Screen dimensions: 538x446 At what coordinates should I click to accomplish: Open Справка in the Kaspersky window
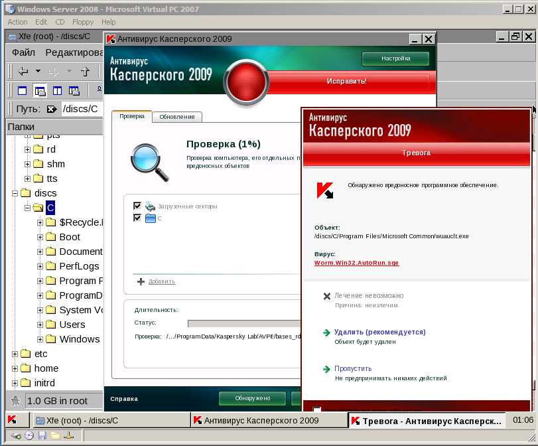[x=124, y=399]
